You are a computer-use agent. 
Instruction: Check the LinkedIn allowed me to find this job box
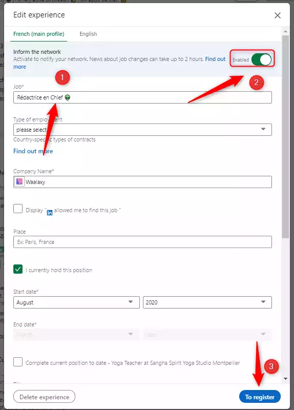tap(18, 209)
